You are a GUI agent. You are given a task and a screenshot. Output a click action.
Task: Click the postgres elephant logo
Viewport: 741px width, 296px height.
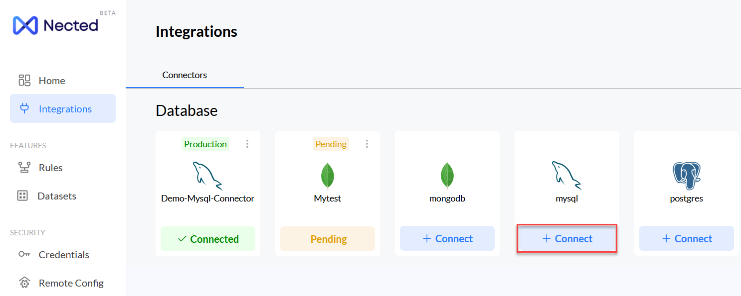point(686,176)
